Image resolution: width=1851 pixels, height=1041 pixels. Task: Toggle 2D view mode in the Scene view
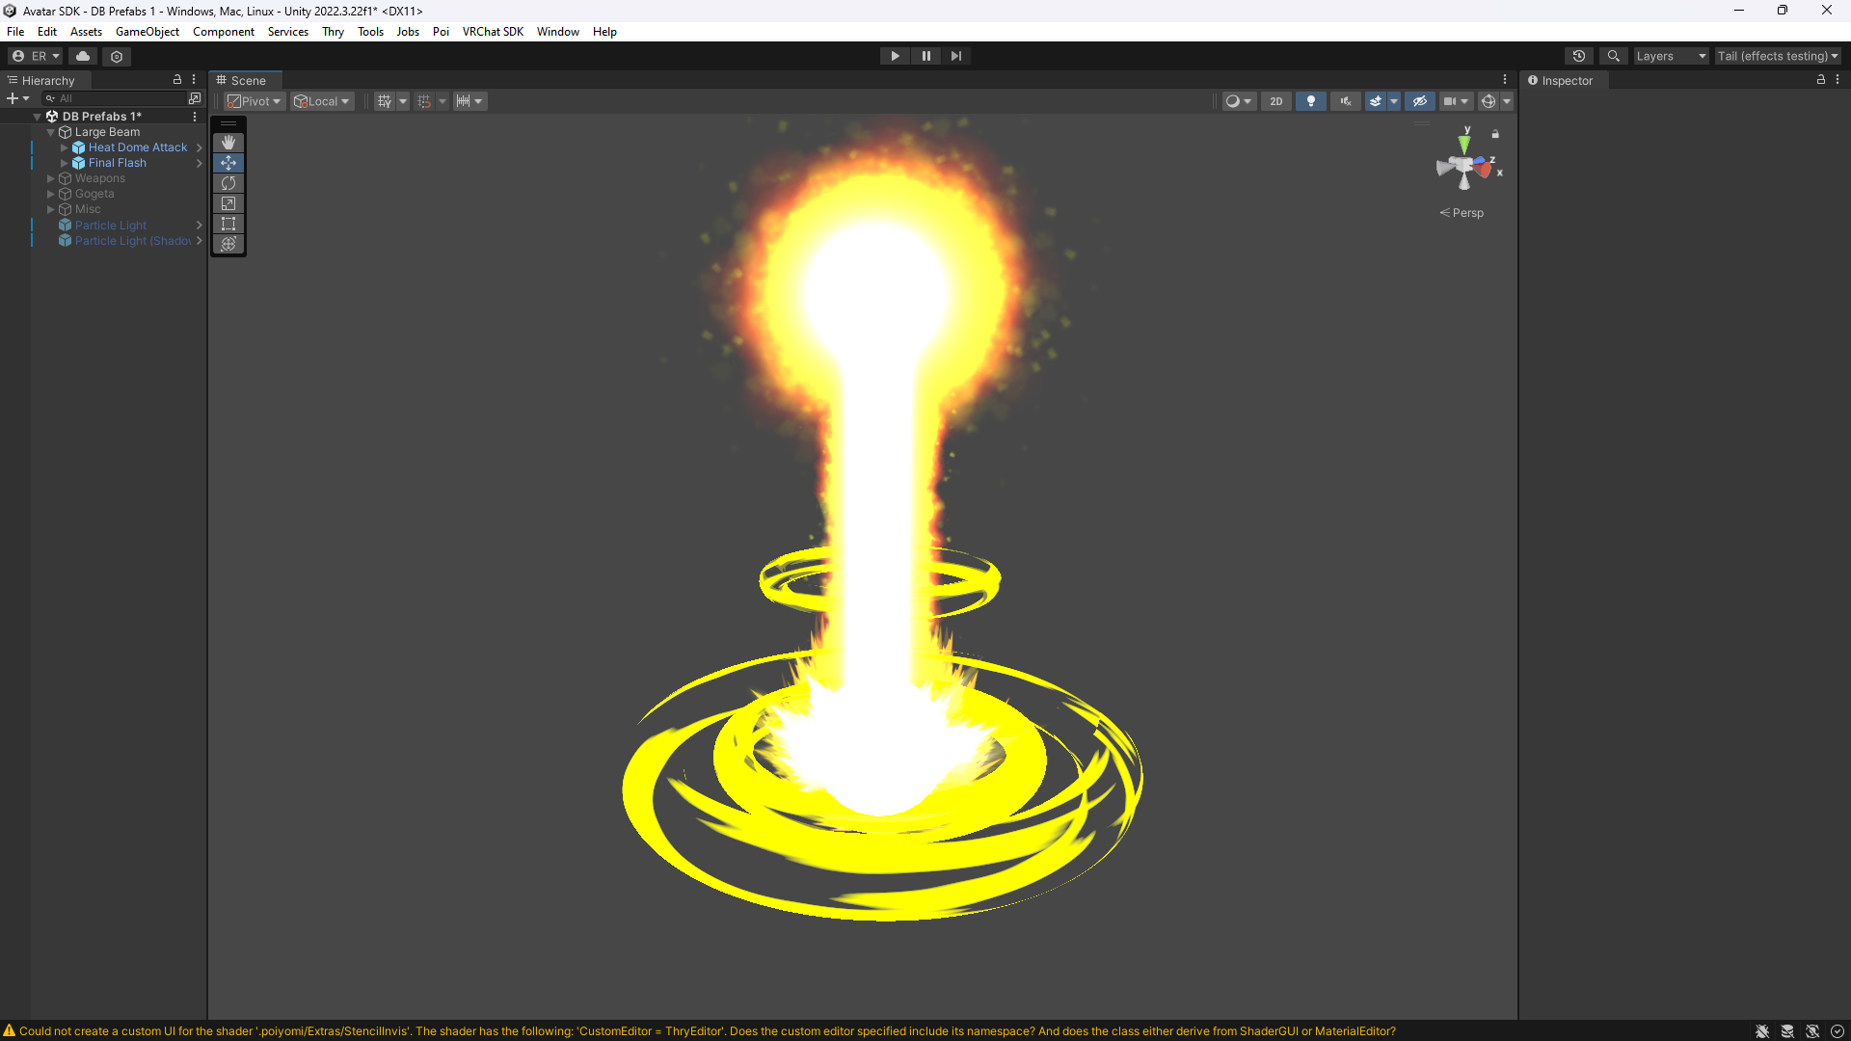point(1275,100)
